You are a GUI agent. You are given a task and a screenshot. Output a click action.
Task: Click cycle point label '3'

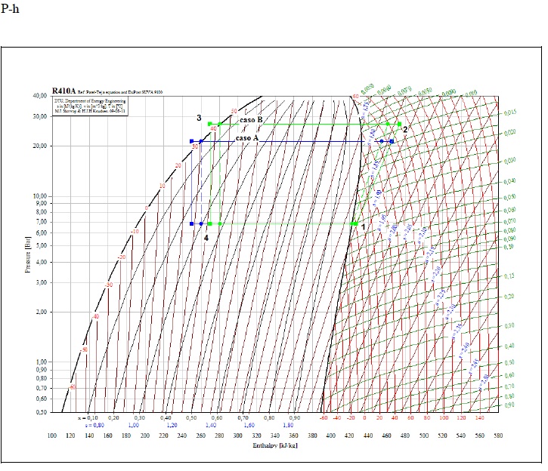coord(199,118)
